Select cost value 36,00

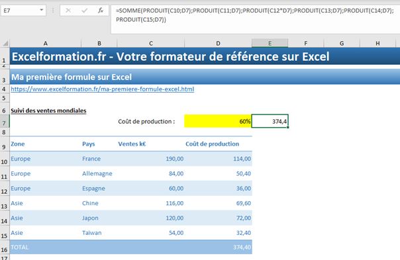coord(218,189)
